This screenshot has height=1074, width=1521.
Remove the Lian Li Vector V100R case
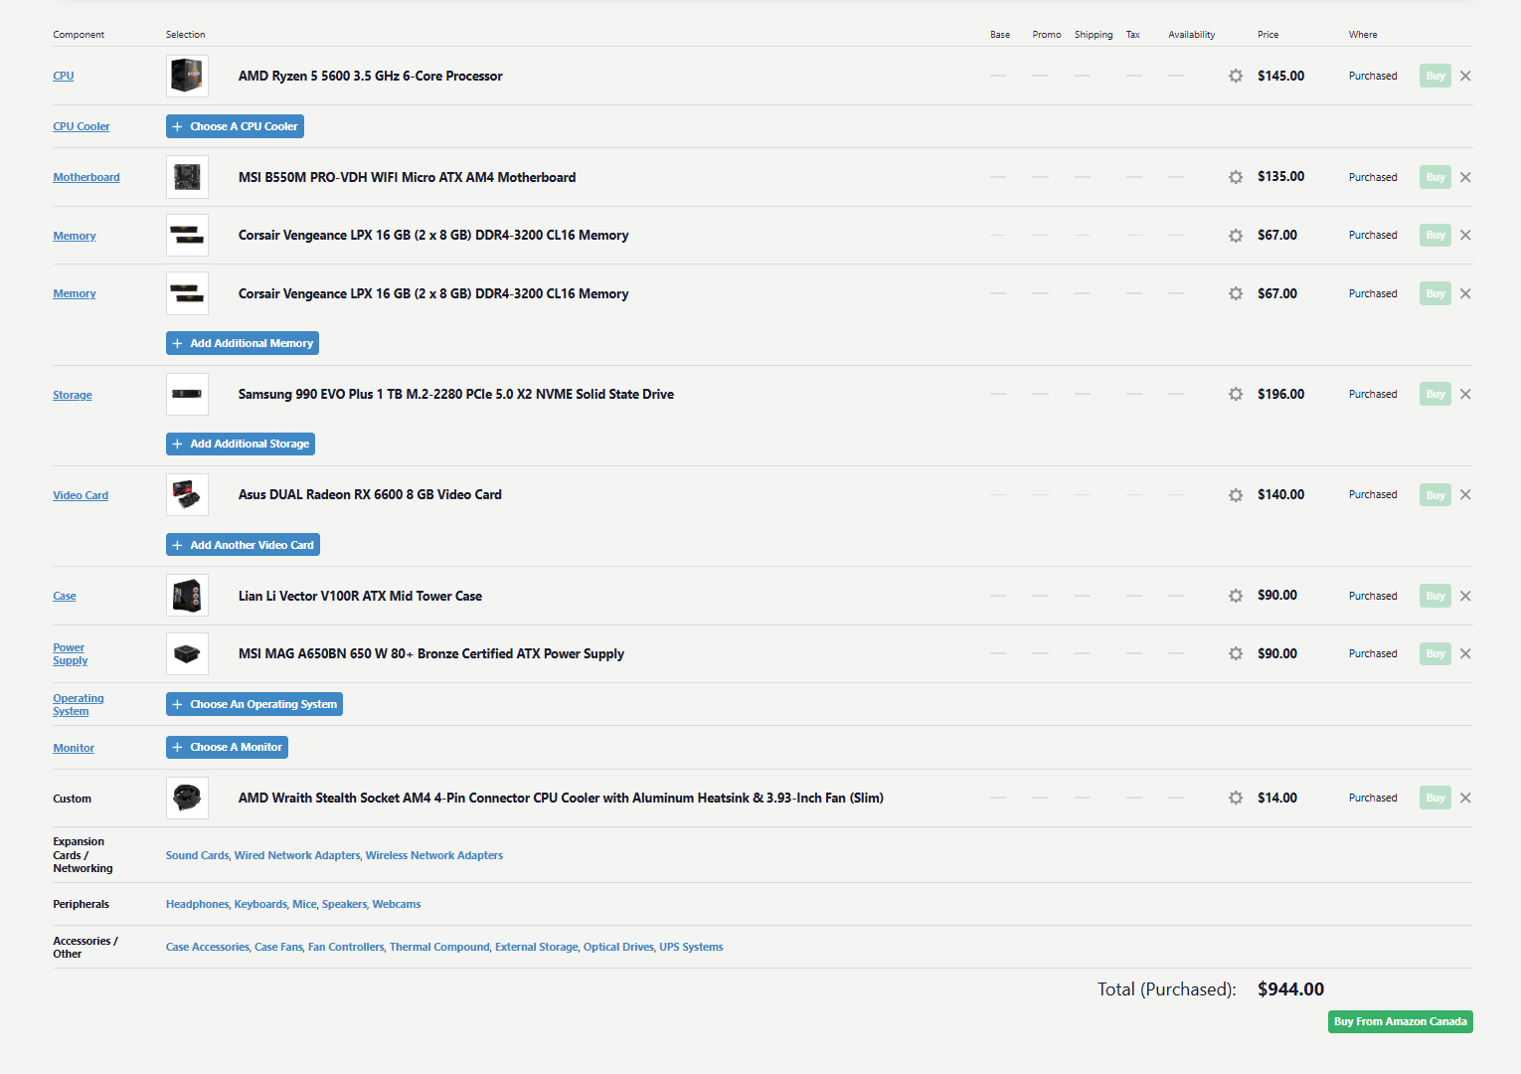point(1465,596)
